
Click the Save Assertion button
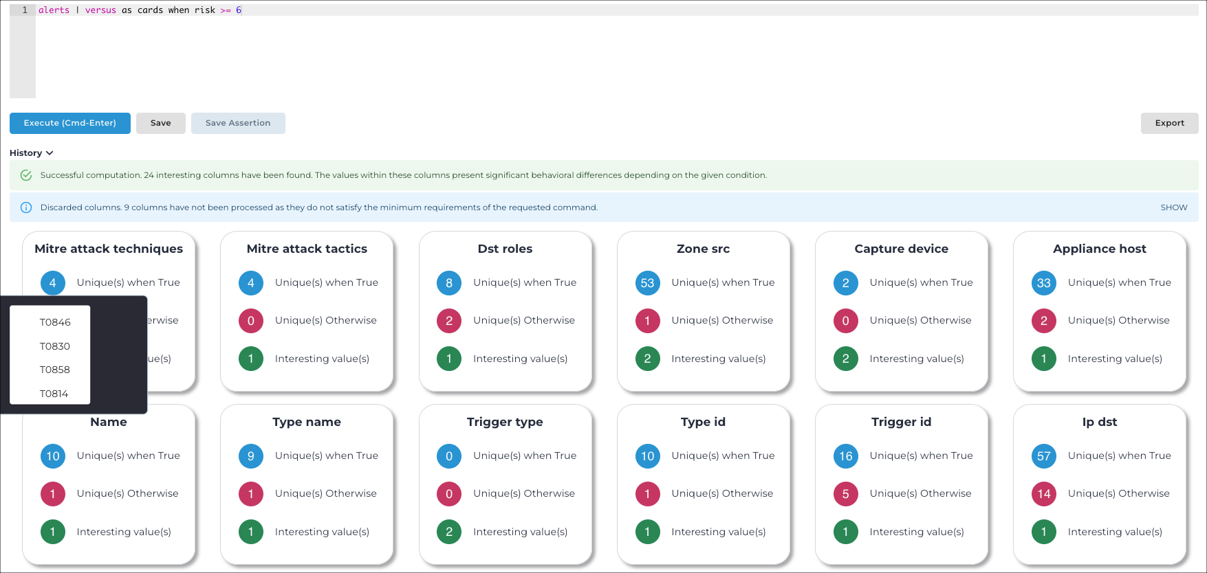tap(238, 123)
